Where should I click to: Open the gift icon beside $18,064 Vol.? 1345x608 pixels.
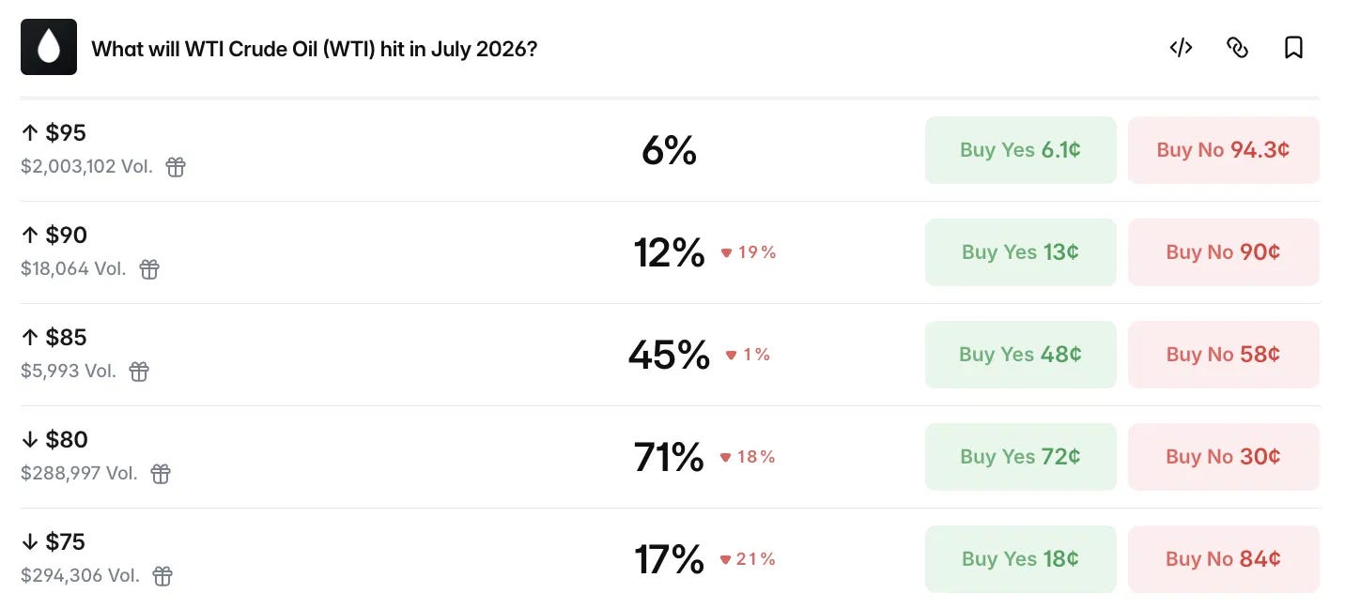149,269
